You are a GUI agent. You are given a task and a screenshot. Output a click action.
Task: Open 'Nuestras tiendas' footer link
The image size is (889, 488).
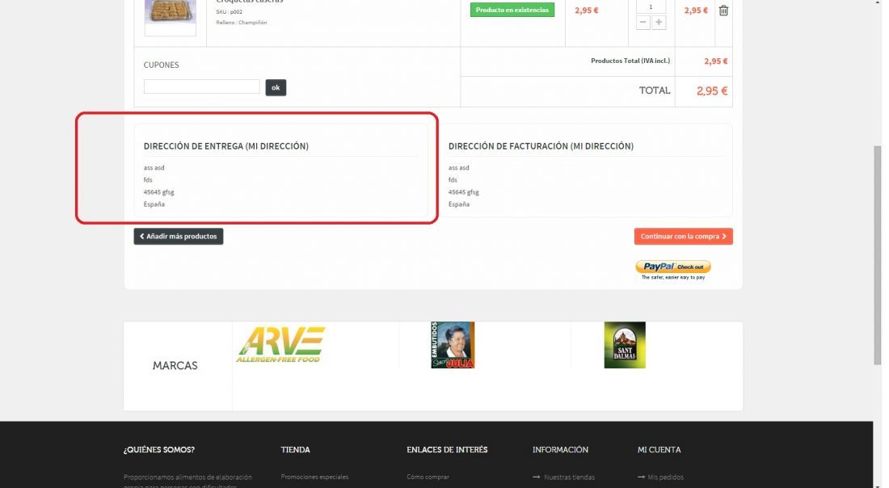pyautogui.click(x=569, y=477)
